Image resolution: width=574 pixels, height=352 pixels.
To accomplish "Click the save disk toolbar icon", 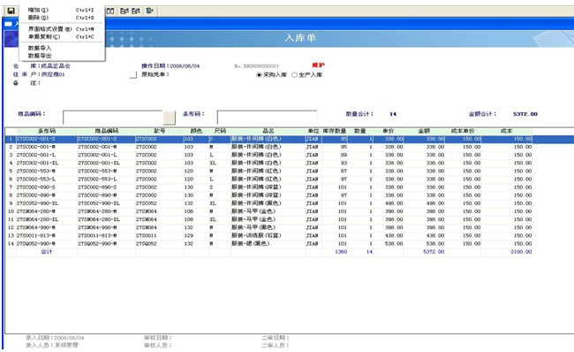I will click(11, 11).
